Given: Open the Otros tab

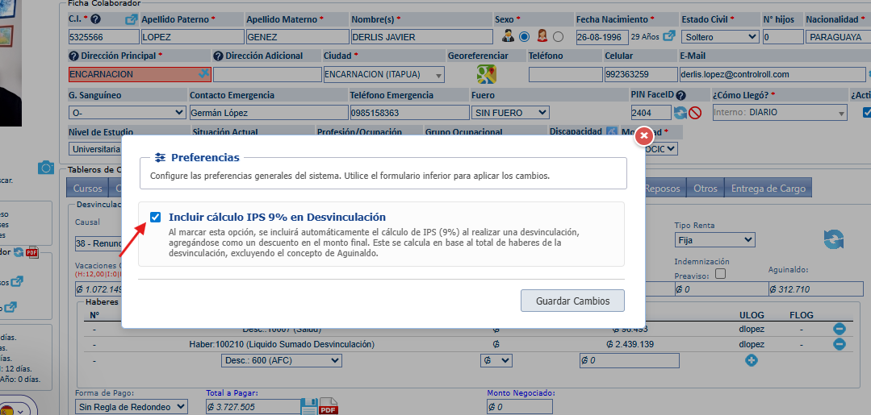Looking at the screenshot, I should [705, 189].
